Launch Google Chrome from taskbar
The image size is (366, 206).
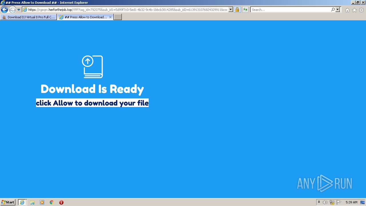52,202
